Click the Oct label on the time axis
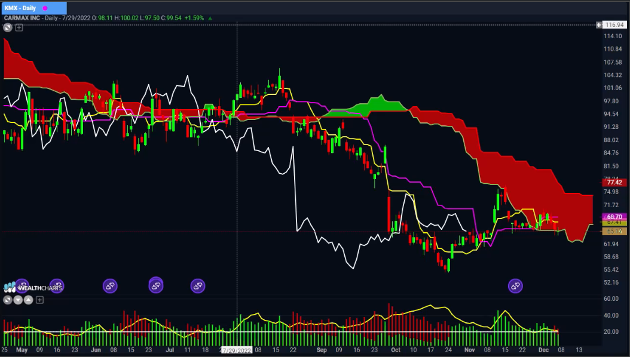630x357 pixels. pos(395,350)
